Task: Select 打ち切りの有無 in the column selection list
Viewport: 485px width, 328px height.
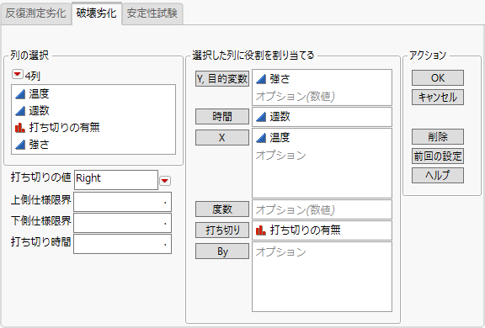Action: (x=64, y=127)
